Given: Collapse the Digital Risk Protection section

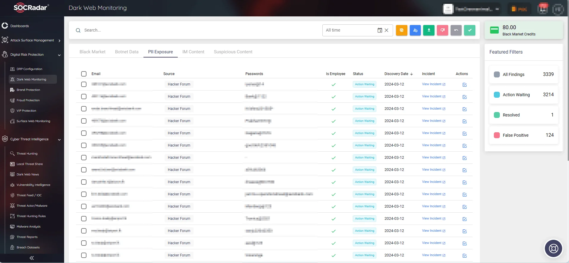Looking at the screenshot, I should pyautogui.click(x=59, y=55).
